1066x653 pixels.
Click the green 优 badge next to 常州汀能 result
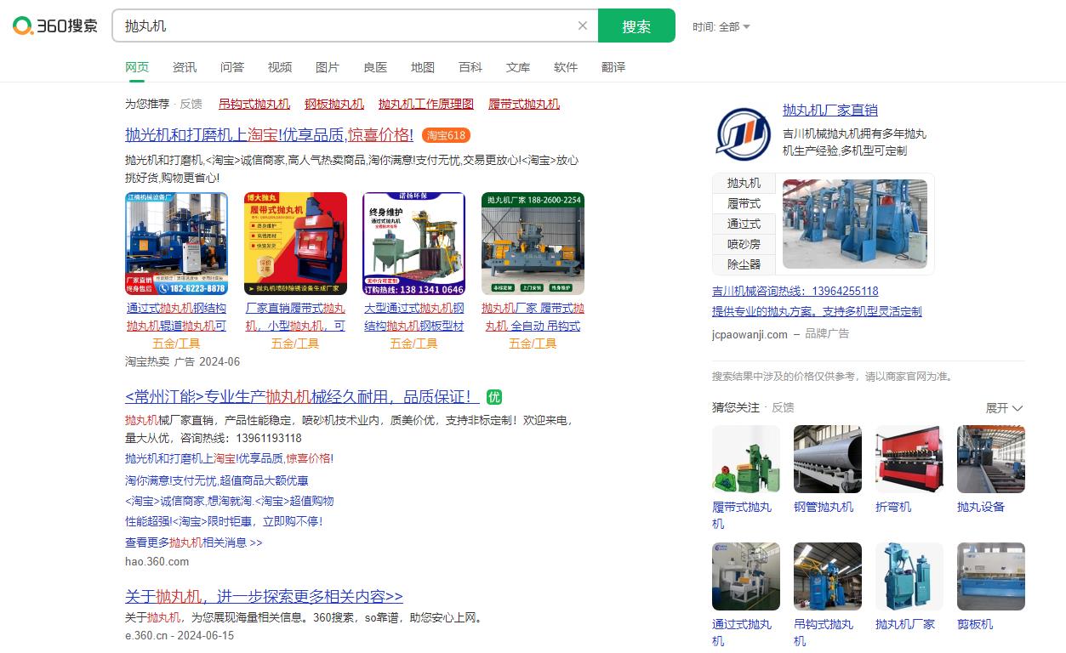pos(494,396)
